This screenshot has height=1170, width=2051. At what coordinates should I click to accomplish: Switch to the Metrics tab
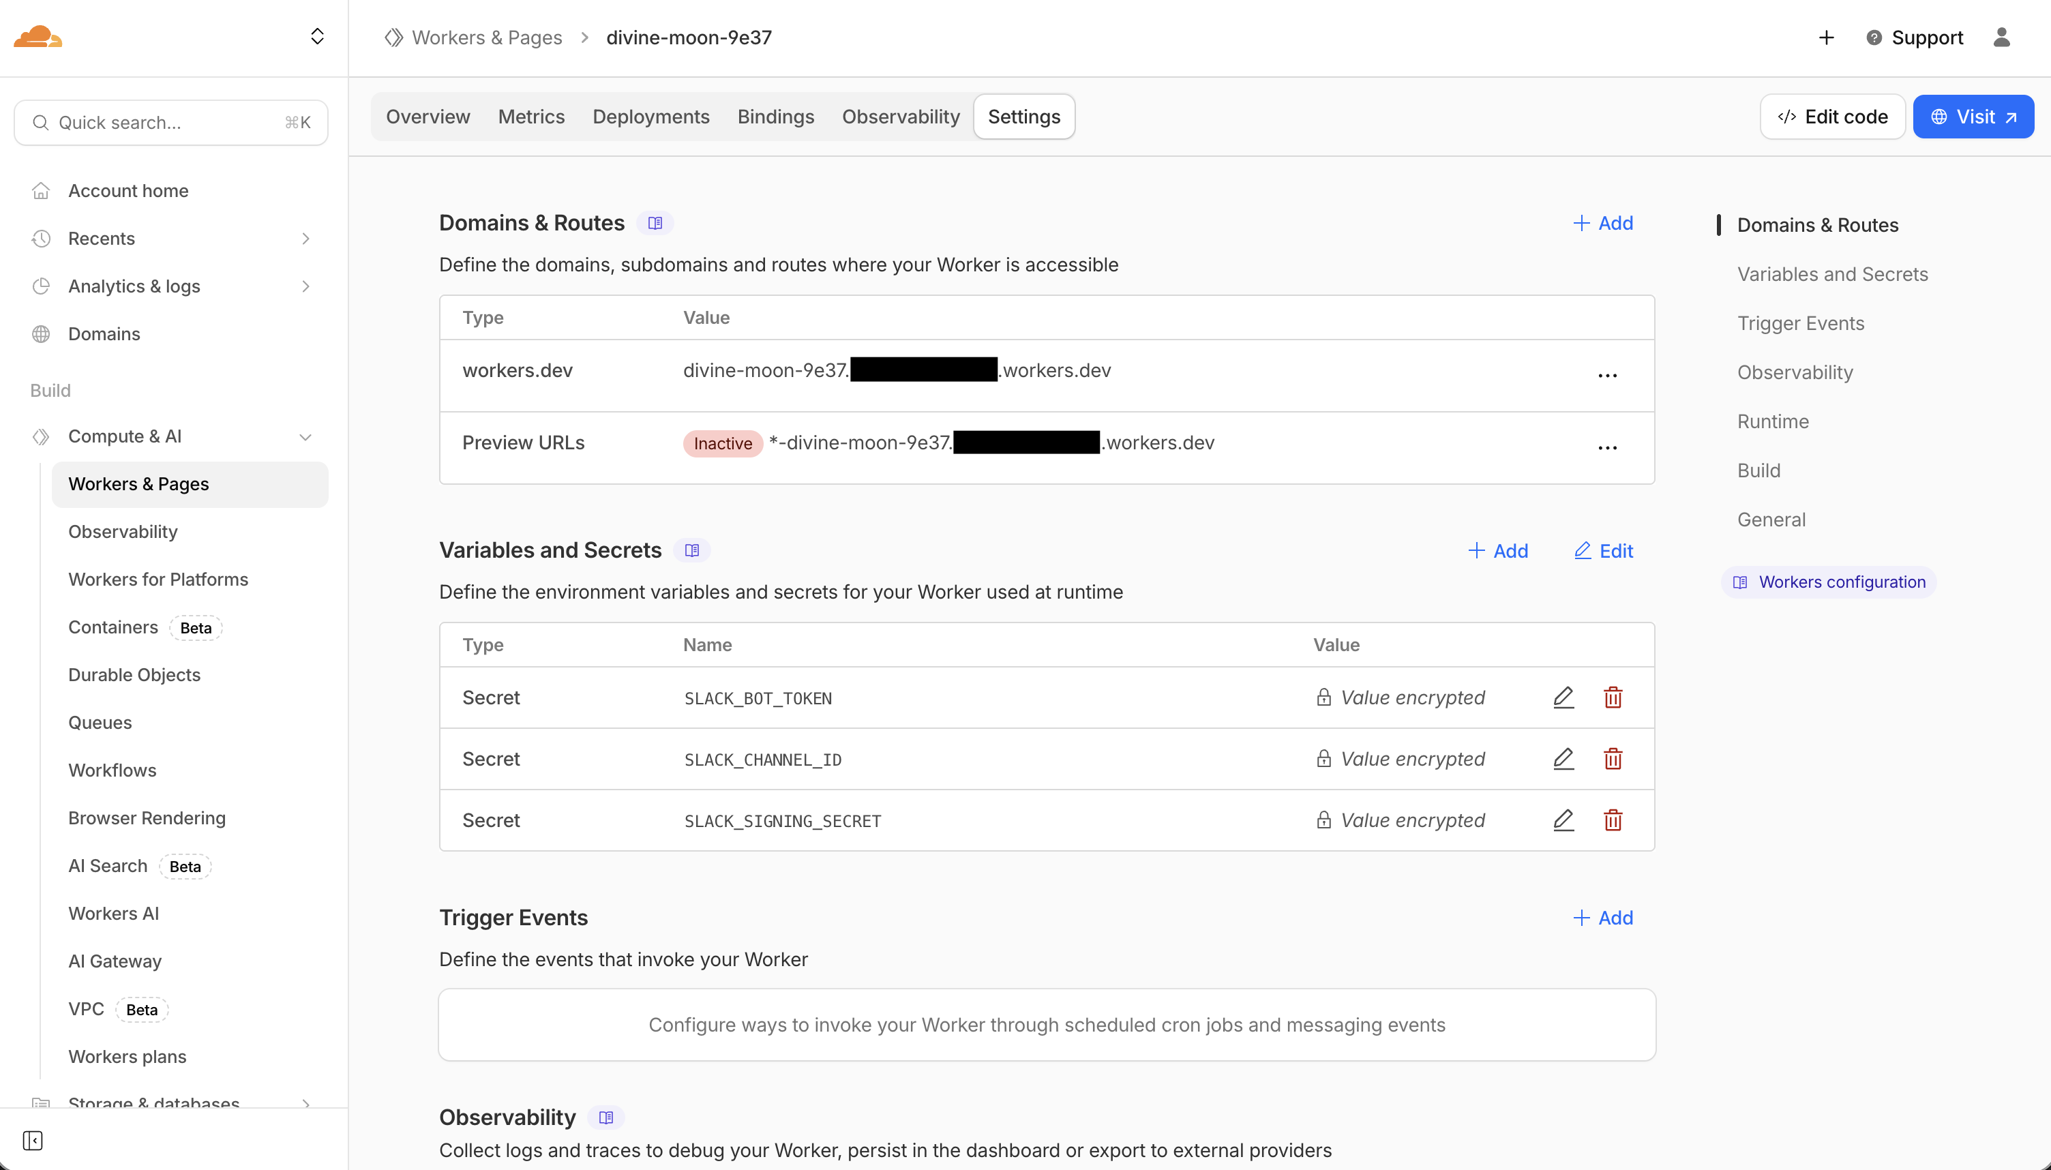531,117
